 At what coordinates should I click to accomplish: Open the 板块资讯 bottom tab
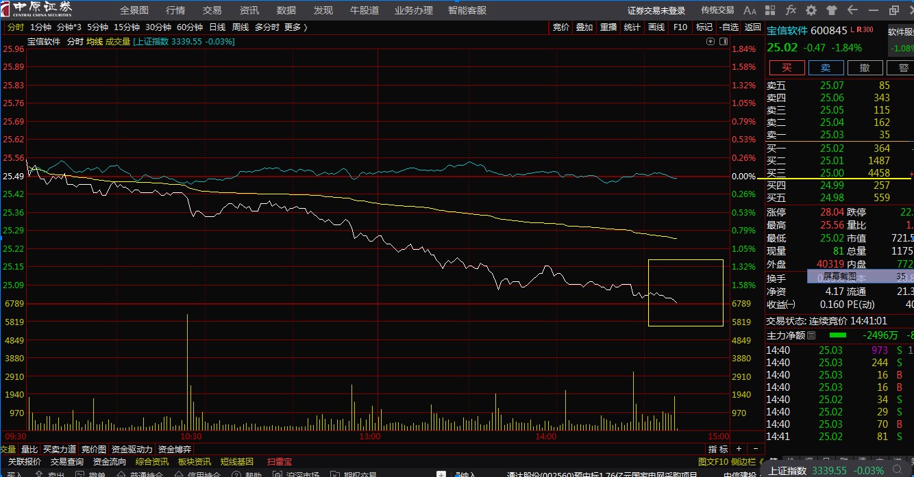coord(195,462)
